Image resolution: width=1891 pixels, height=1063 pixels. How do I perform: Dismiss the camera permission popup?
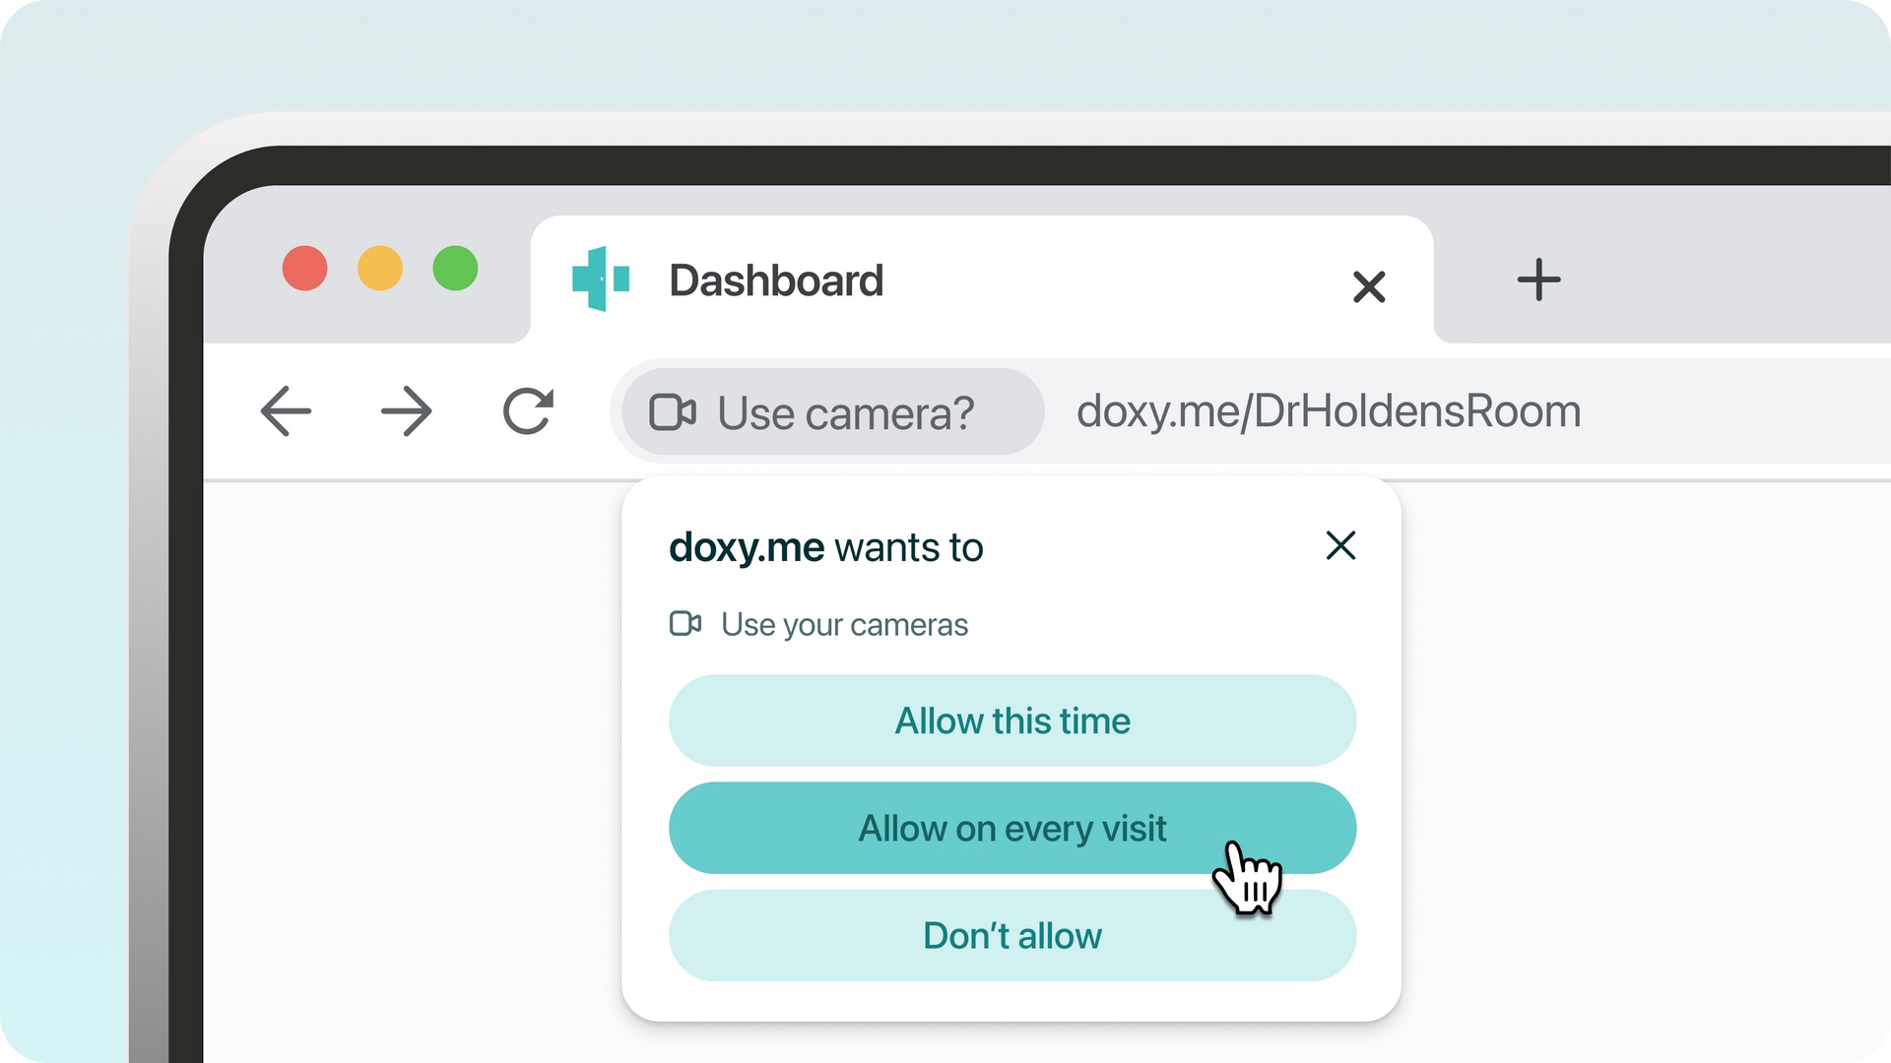click(1340, 545)
